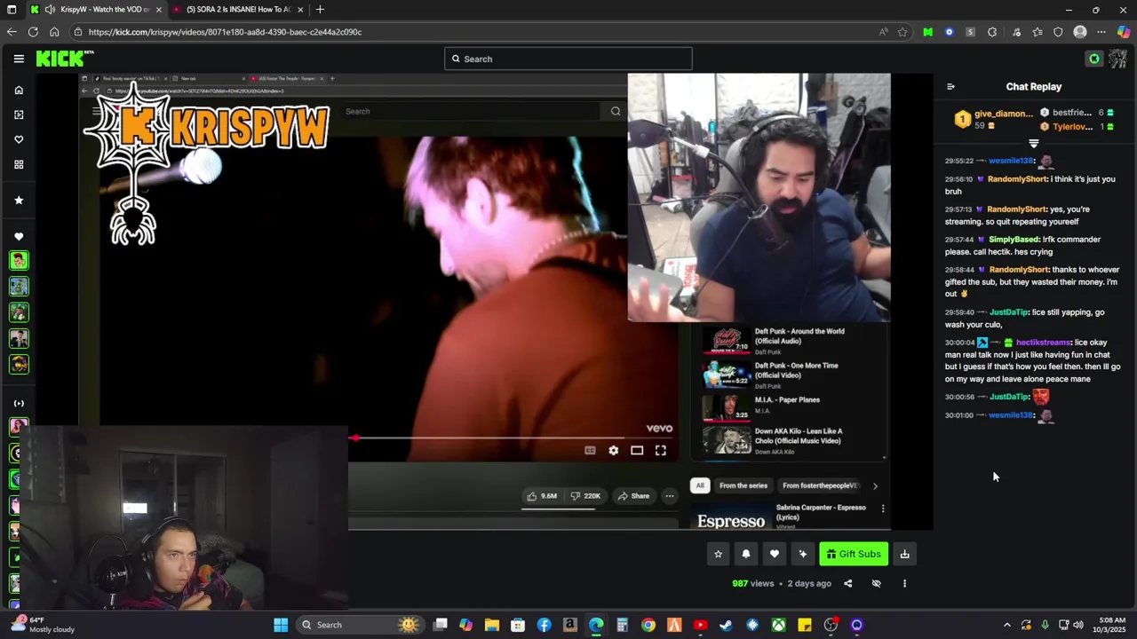Click the Gift Subs button
The image size is (1137, 639).
coord(854,554)
